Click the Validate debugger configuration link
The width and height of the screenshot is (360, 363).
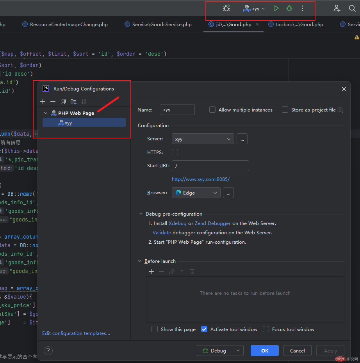162,233
